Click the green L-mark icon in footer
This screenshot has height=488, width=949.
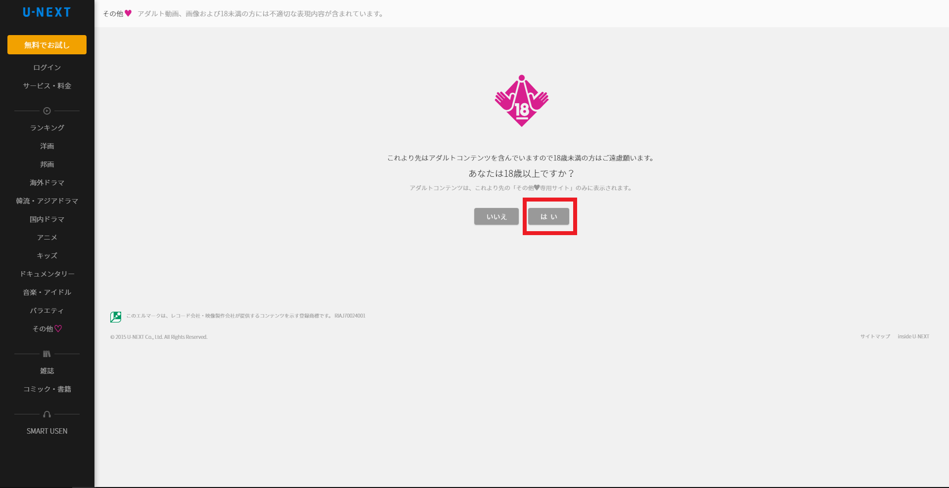tap(116, 317)
